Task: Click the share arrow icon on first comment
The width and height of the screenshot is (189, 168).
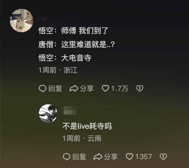Action: (74, 88)
